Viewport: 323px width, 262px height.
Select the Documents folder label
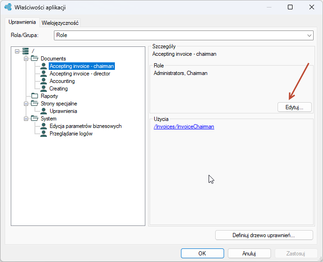tap(53, 59)
